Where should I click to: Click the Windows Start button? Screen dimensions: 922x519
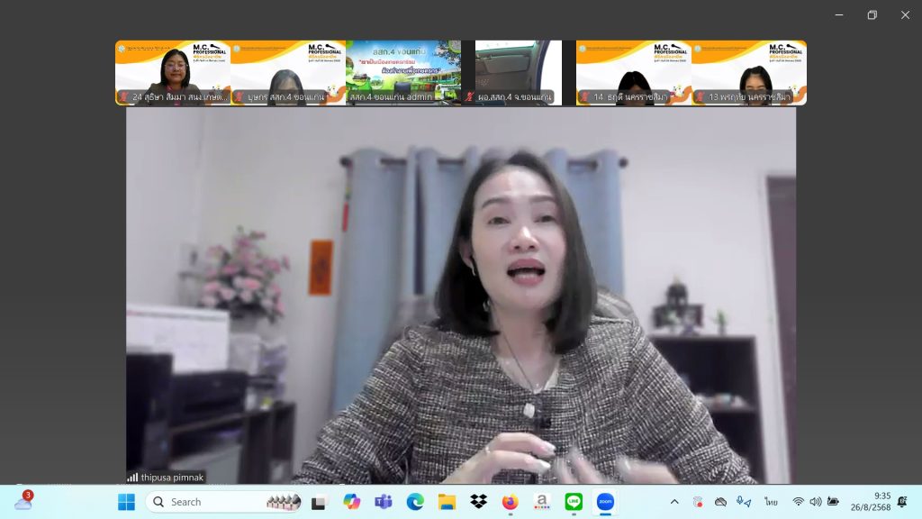click(126, 502)
